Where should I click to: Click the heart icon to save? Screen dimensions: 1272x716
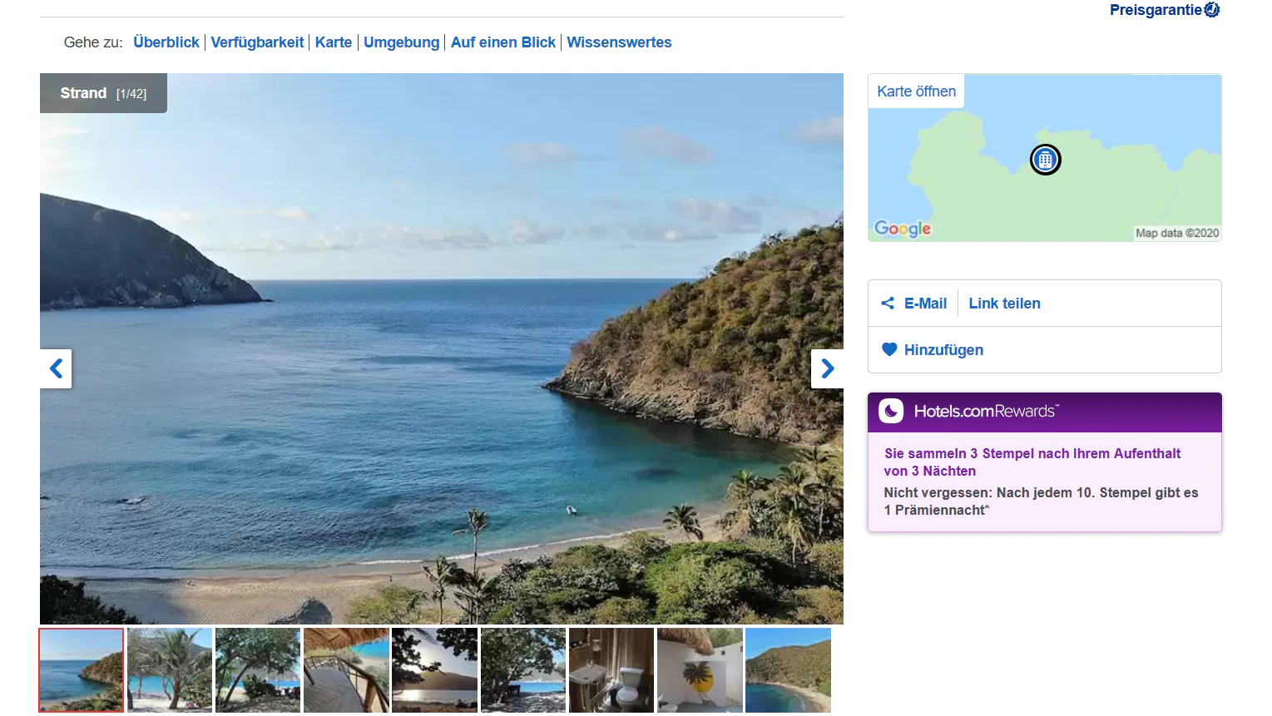[889, 350]
